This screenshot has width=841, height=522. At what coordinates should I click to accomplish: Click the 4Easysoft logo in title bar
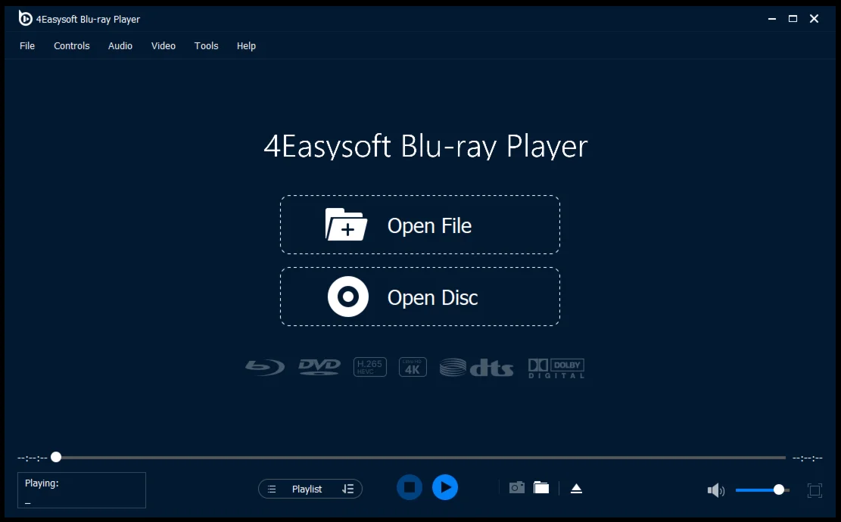tap(25, 18)
